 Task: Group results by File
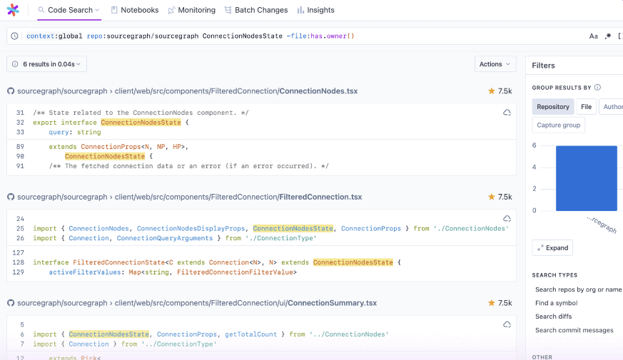pyautogui.click(x=586, y=106)
